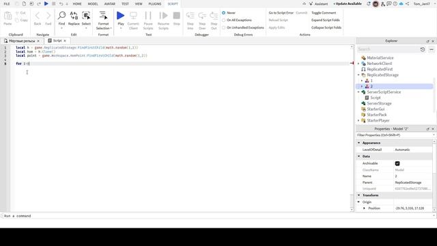Click the Format Selection icon
The image size is (437, 246).
coord(103,16)
